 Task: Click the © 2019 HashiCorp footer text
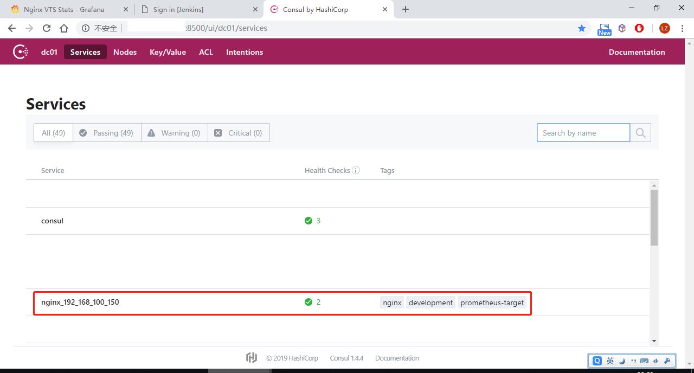(292, 358)
